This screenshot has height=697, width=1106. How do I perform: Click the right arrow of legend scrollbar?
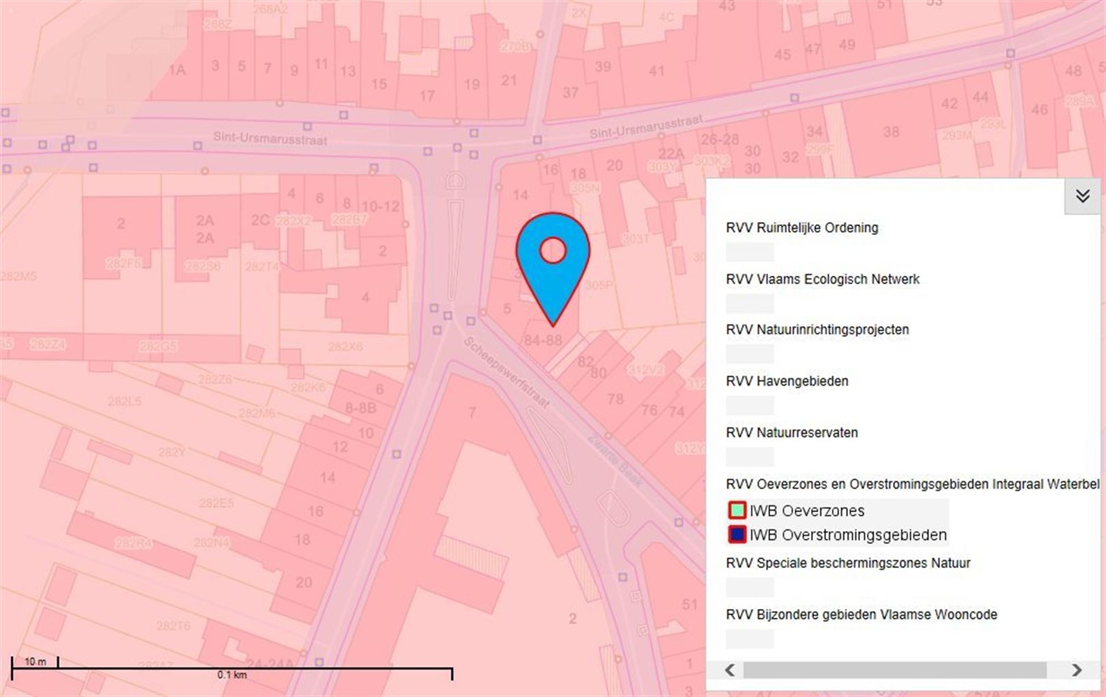tap(1077, 670)
